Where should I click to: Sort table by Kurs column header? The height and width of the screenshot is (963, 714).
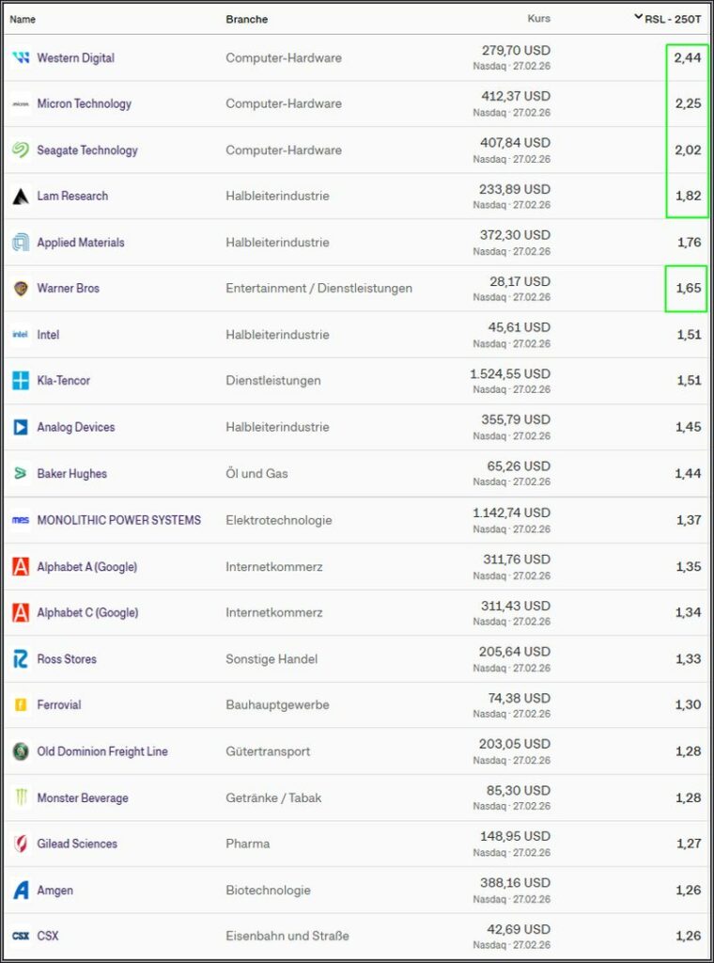(538, 18)
